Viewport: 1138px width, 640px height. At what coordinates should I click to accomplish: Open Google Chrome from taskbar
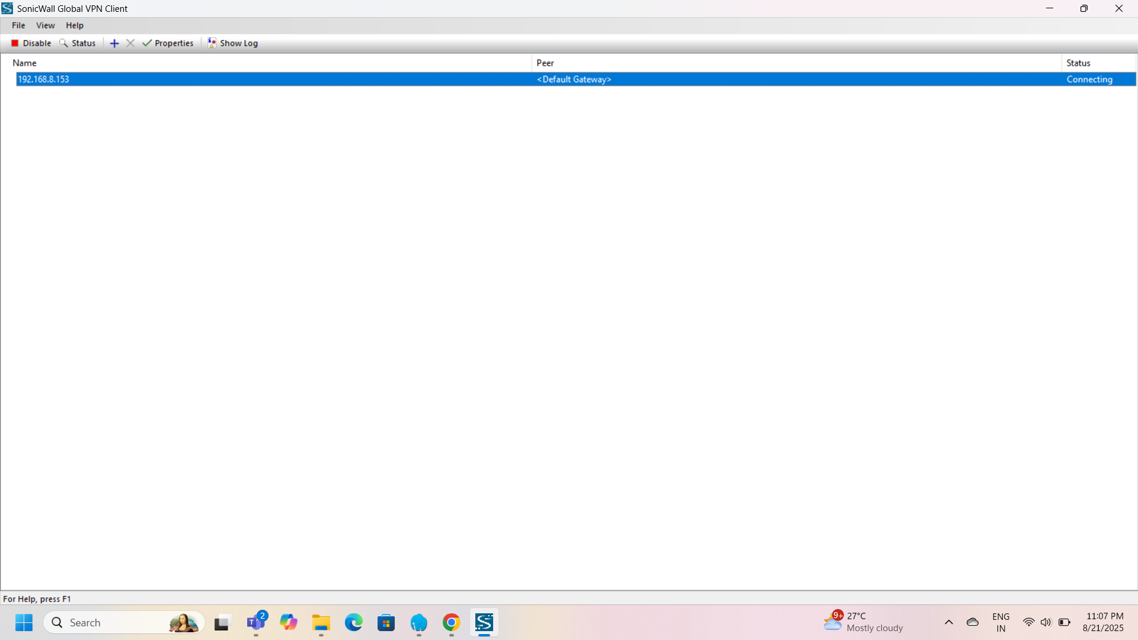(451, 623)
